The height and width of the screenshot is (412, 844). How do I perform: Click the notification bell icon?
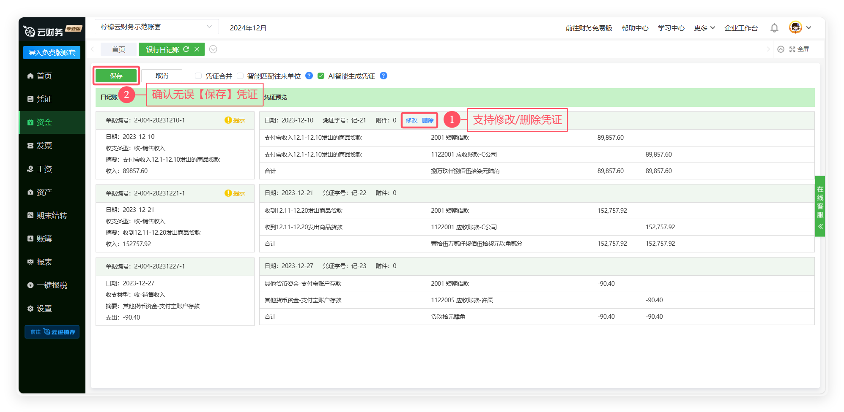pyautogui.click(x=774, y=28)
